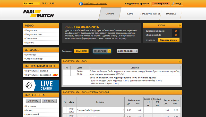Screen dimensions: 206x117
Task: Switch to the MOBILE tab
Action: click(171, 14)
